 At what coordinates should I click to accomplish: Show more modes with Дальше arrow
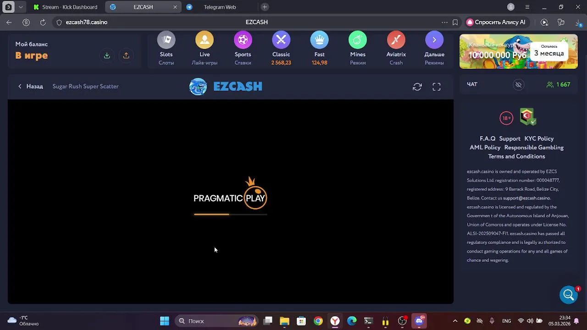[x=434, y=40]
